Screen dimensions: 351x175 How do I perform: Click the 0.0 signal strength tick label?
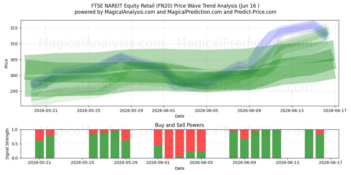point(15,158)
